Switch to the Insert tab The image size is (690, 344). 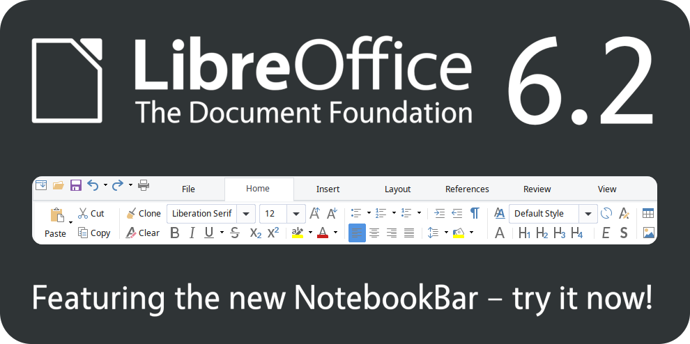click(328, 189)
